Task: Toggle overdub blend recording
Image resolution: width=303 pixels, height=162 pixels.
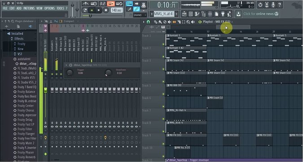Action: click(x=111, y=4)
